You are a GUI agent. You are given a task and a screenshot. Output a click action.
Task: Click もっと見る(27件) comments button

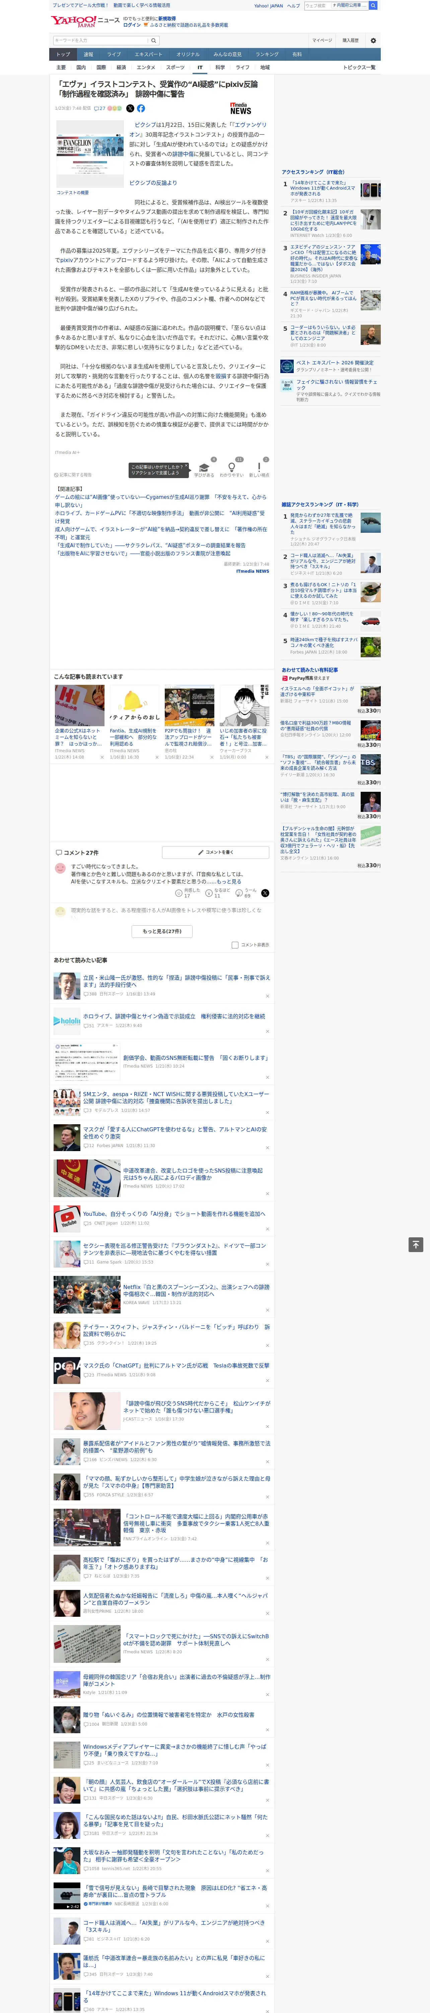[162, 931]
